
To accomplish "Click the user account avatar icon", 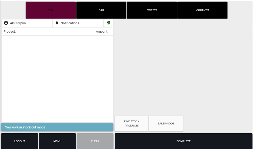I will pos(6,23).
